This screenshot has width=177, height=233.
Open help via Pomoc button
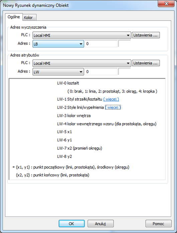click(158, 224)
